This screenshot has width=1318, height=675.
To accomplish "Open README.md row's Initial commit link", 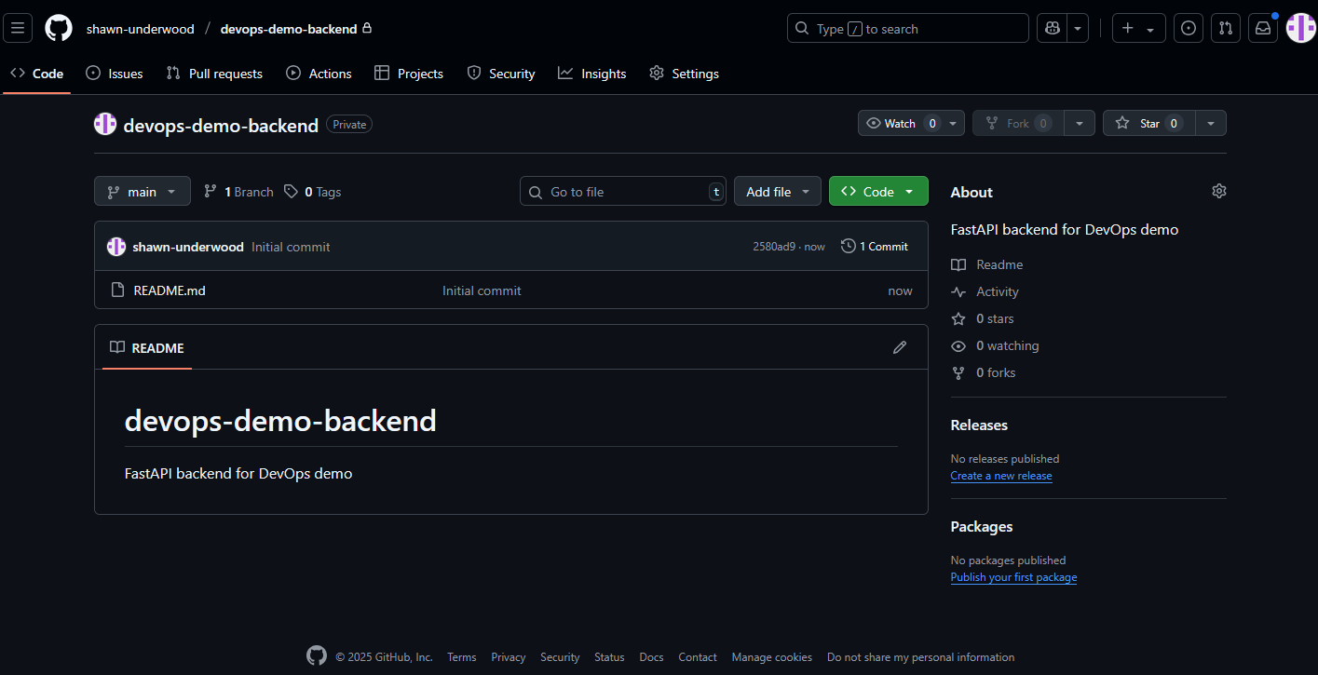I will [x=482, y=290].
